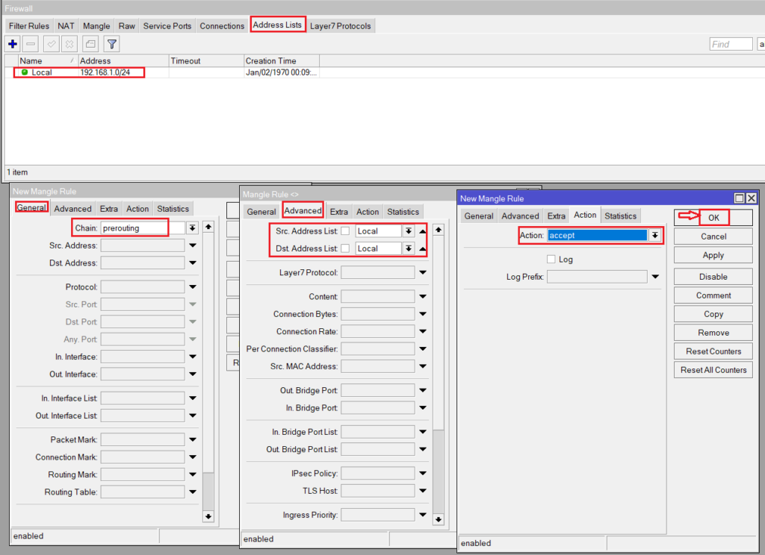Open the Chain dropdown showing prerouting
The width and height of the screenshot is (765, 555).
[192, 228]
